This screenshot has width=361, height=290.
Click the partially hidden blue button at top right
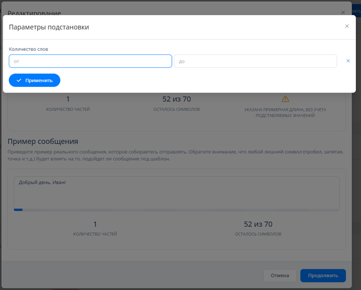(356, 11)
